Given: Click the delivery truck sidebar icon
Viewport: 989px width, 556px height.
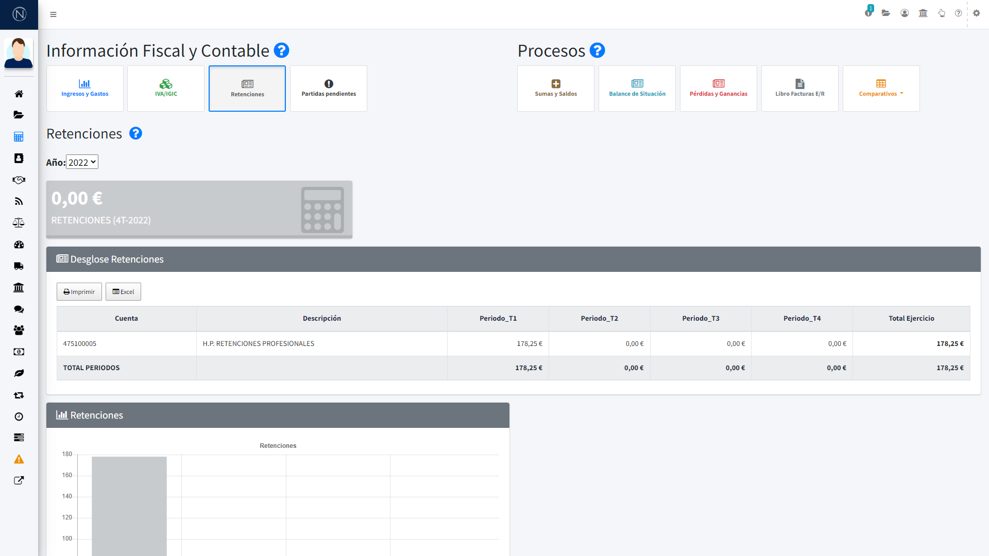Looking at the screenshot, I should tap(19, 266).
